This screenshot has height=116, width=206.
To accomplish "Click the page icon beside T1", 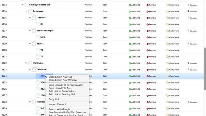I will (38, 50).
